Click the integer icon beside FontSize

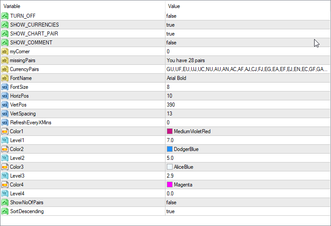tap(5, 87)
